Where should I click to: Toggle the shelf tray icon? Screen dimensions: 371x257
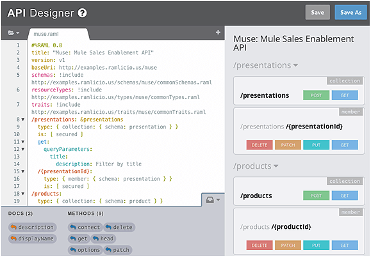point(213,200)
